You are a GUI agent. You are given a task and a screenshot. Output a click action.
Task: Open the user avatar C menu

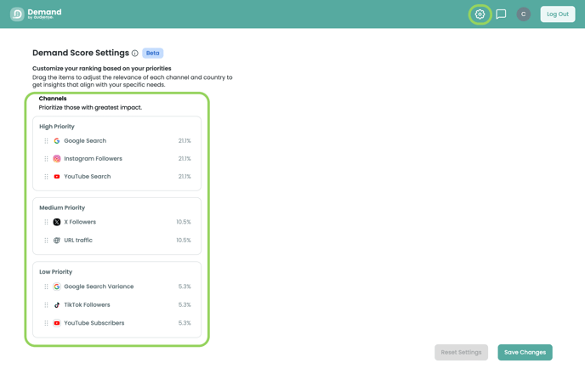pyautogui.click(x=524, y=14)
